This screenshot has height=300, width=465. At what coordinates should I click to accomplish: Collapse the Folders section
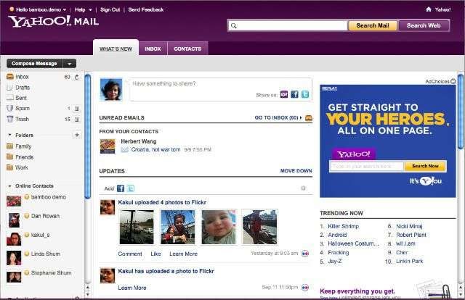[9, 135]
